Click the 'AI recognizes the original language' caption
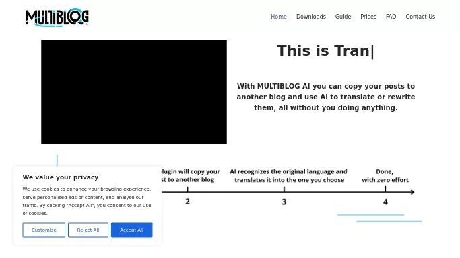The image size is (460, 258). point(289,176)
